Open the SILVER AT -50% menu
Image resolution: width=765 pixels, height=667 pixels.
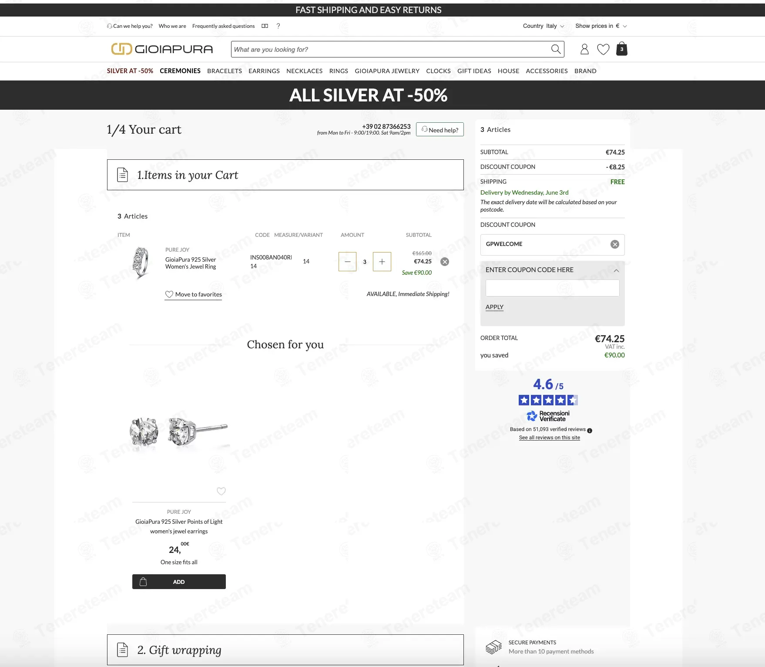tap(130, 71)
